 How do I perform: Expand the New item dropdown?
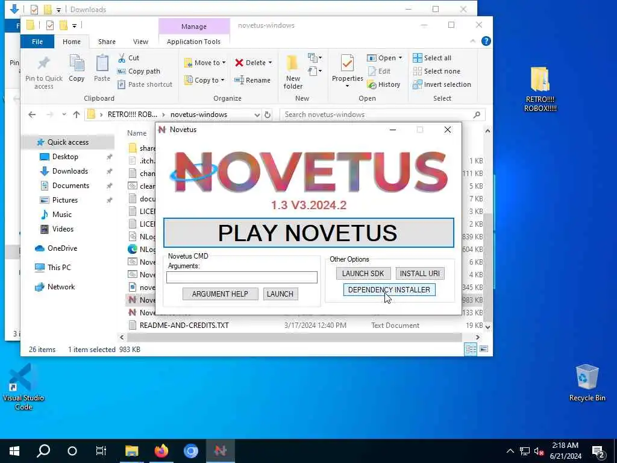315,58
